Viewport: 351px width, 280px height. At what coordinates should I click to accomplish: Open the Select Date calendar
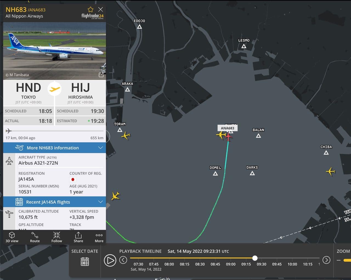point(85,261)
